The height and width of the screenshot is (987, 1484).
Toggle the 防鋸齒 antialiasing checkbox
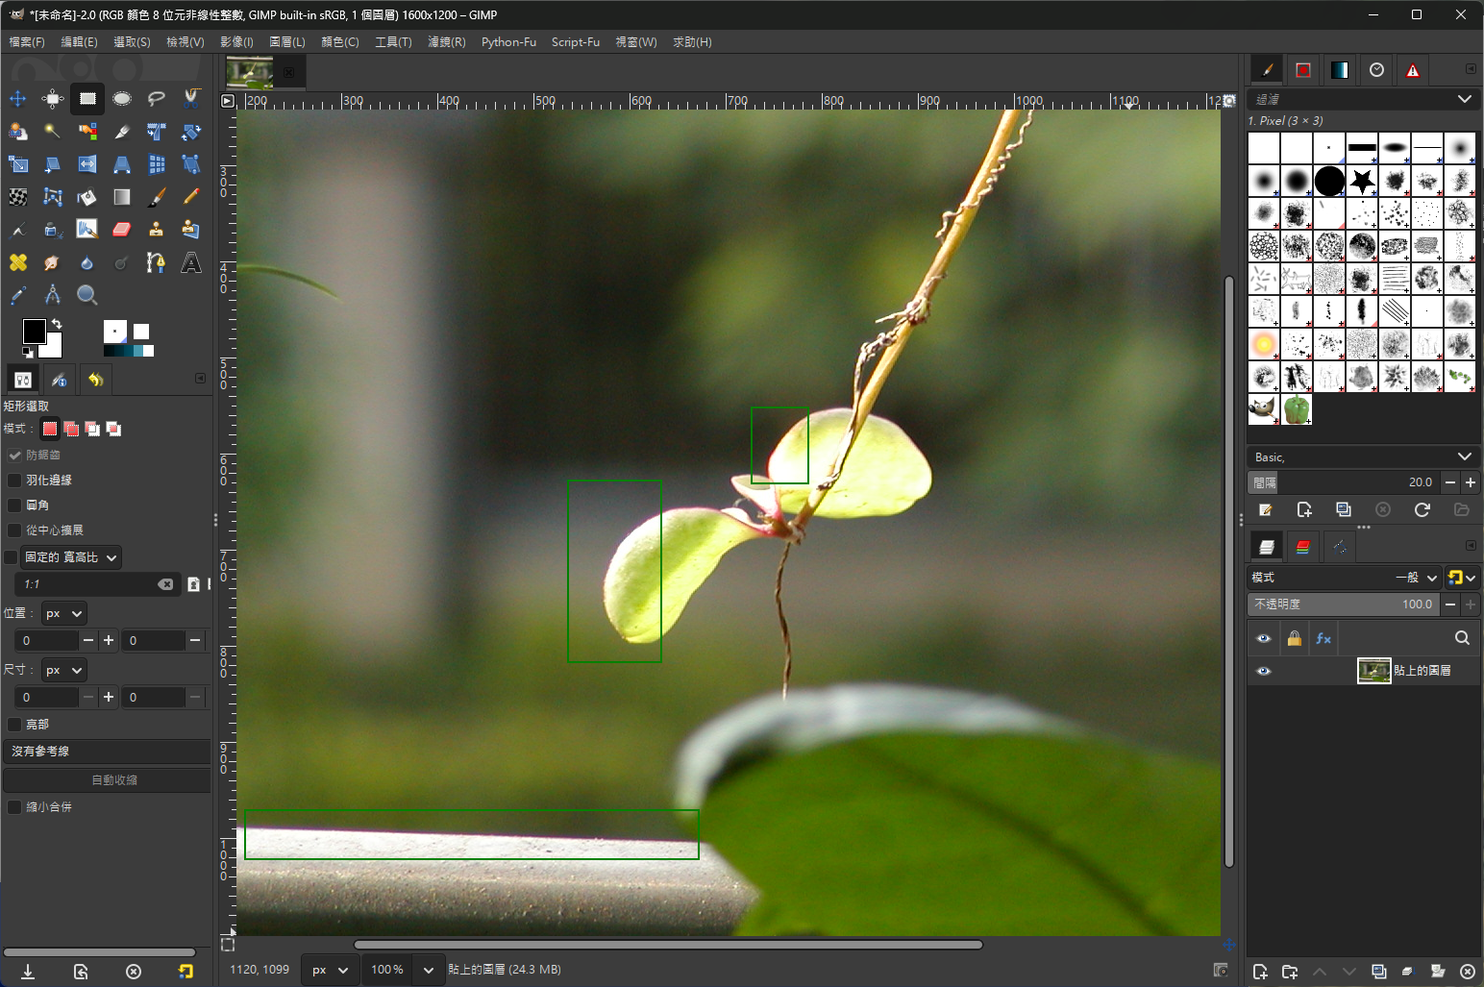coord(14,455)
